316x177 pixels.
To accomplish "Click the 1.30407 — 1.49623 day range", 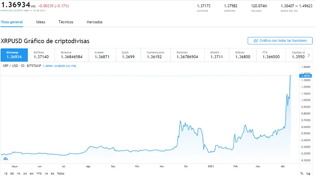I will 297,6.
